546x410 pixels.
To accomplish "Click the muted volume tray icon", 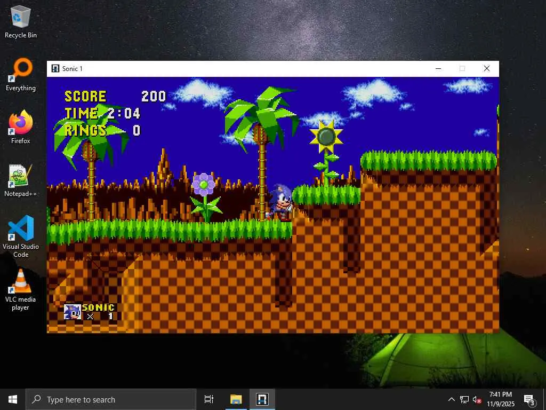I will (477, 399).
